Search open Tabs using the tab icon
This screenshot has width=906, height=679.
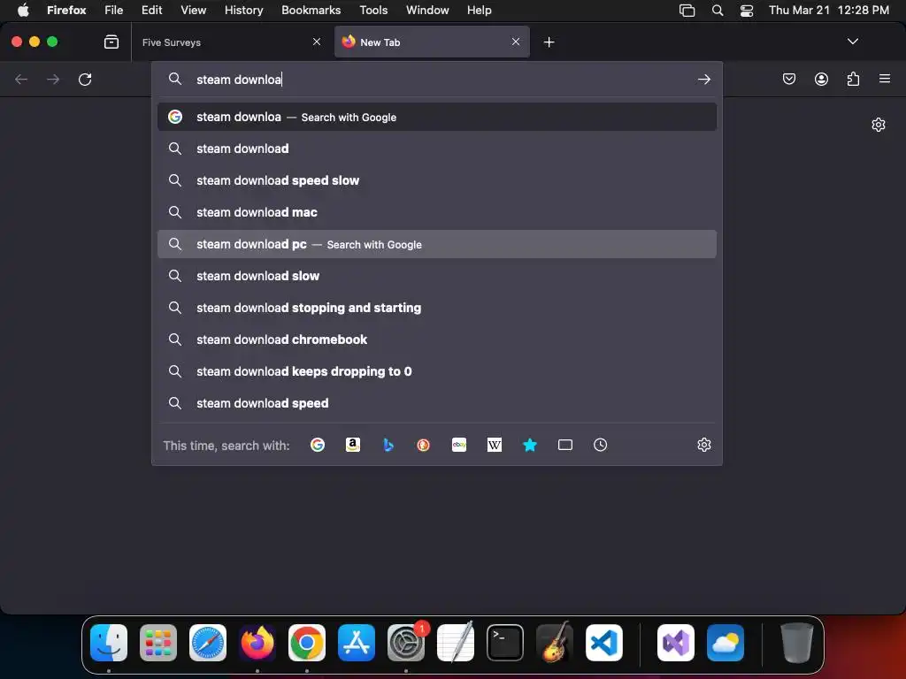point(565,445)
